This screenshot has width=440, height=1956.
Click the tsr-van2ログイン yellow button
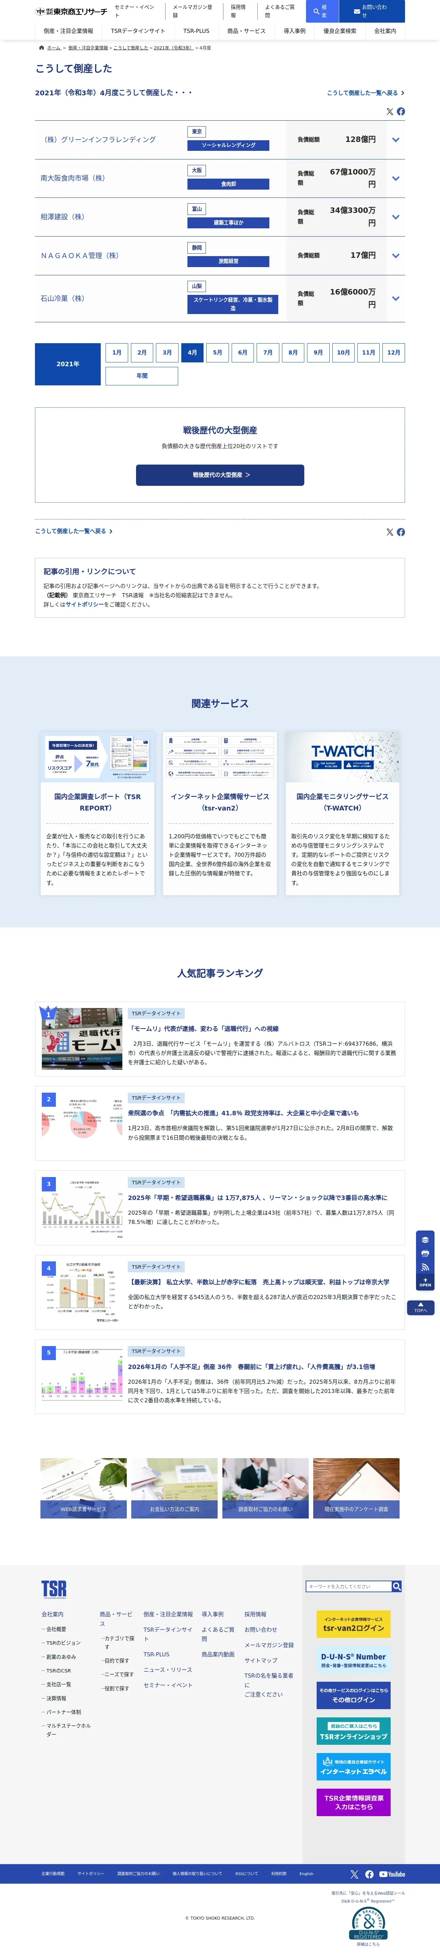(x=354, y=1624)
